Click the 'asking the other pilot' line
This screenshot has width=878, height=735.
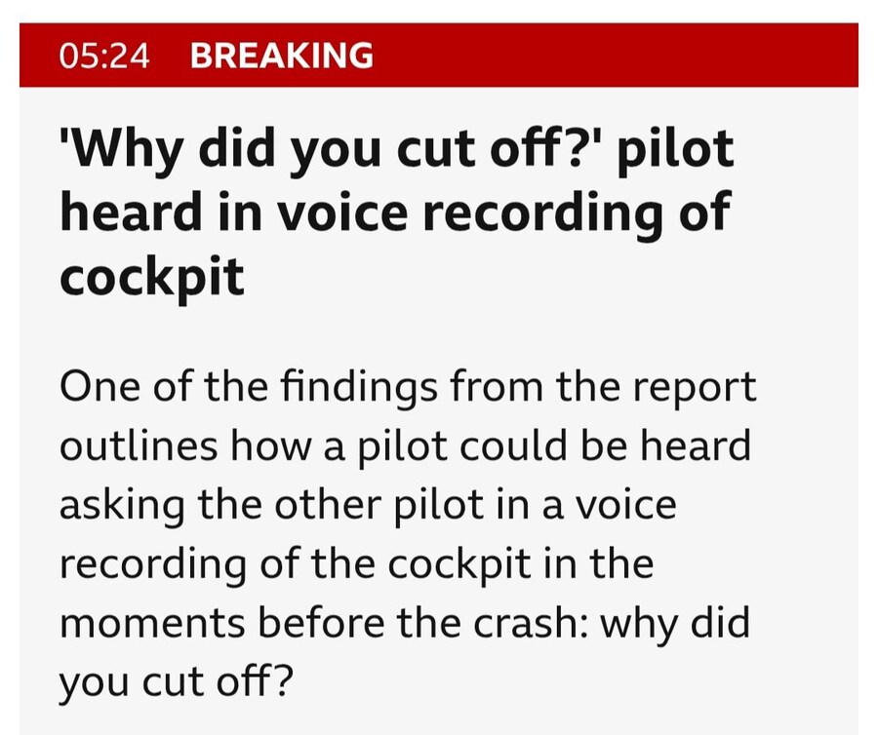pos(271,506)
